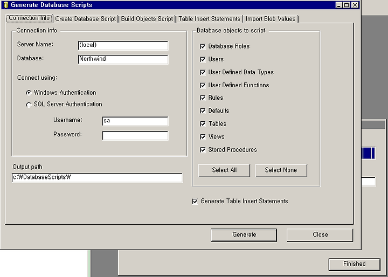This screenshot has height=277, width=388.
Task: Click the Database name field
Action: [x=123, y=59]
